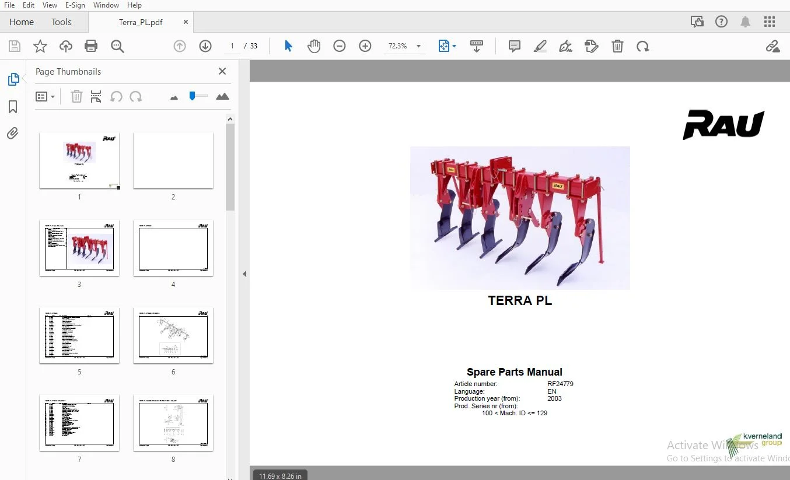This screenshot has width=790, height=480.
Task: Open the Edit menu
Action: point(29,5)
